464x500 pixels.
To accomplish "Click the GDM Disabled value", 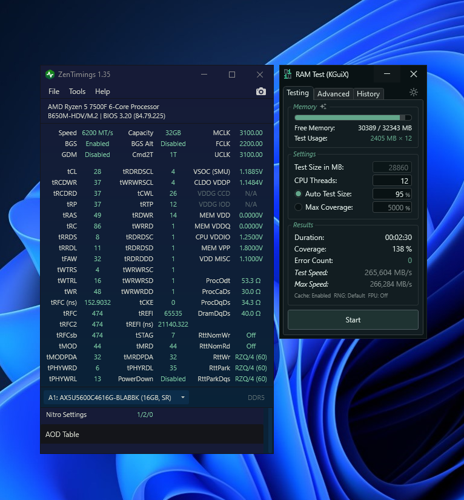I will [x=98, y=155].
